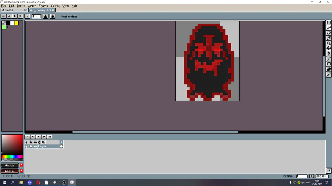This screenshot has width=332, height=186.
Task: Toggle continuous mode on Layer row
Action: (35, 146)
